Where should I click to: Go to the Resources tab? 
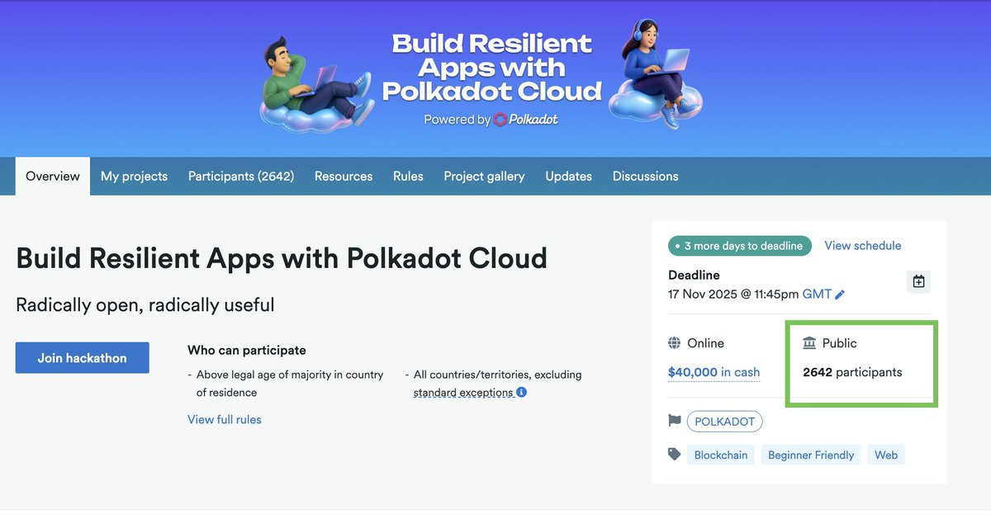[344, 176]
